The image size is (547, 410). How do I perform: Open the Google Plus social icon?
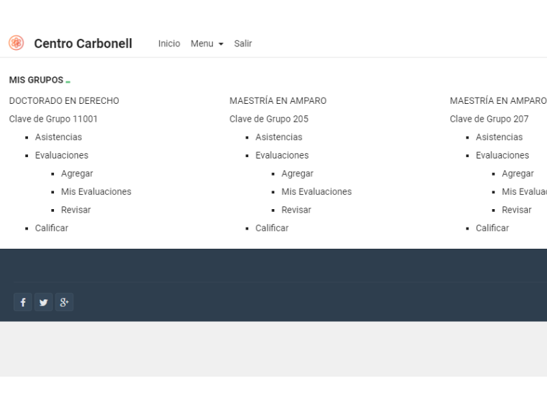tap(64, 302)
